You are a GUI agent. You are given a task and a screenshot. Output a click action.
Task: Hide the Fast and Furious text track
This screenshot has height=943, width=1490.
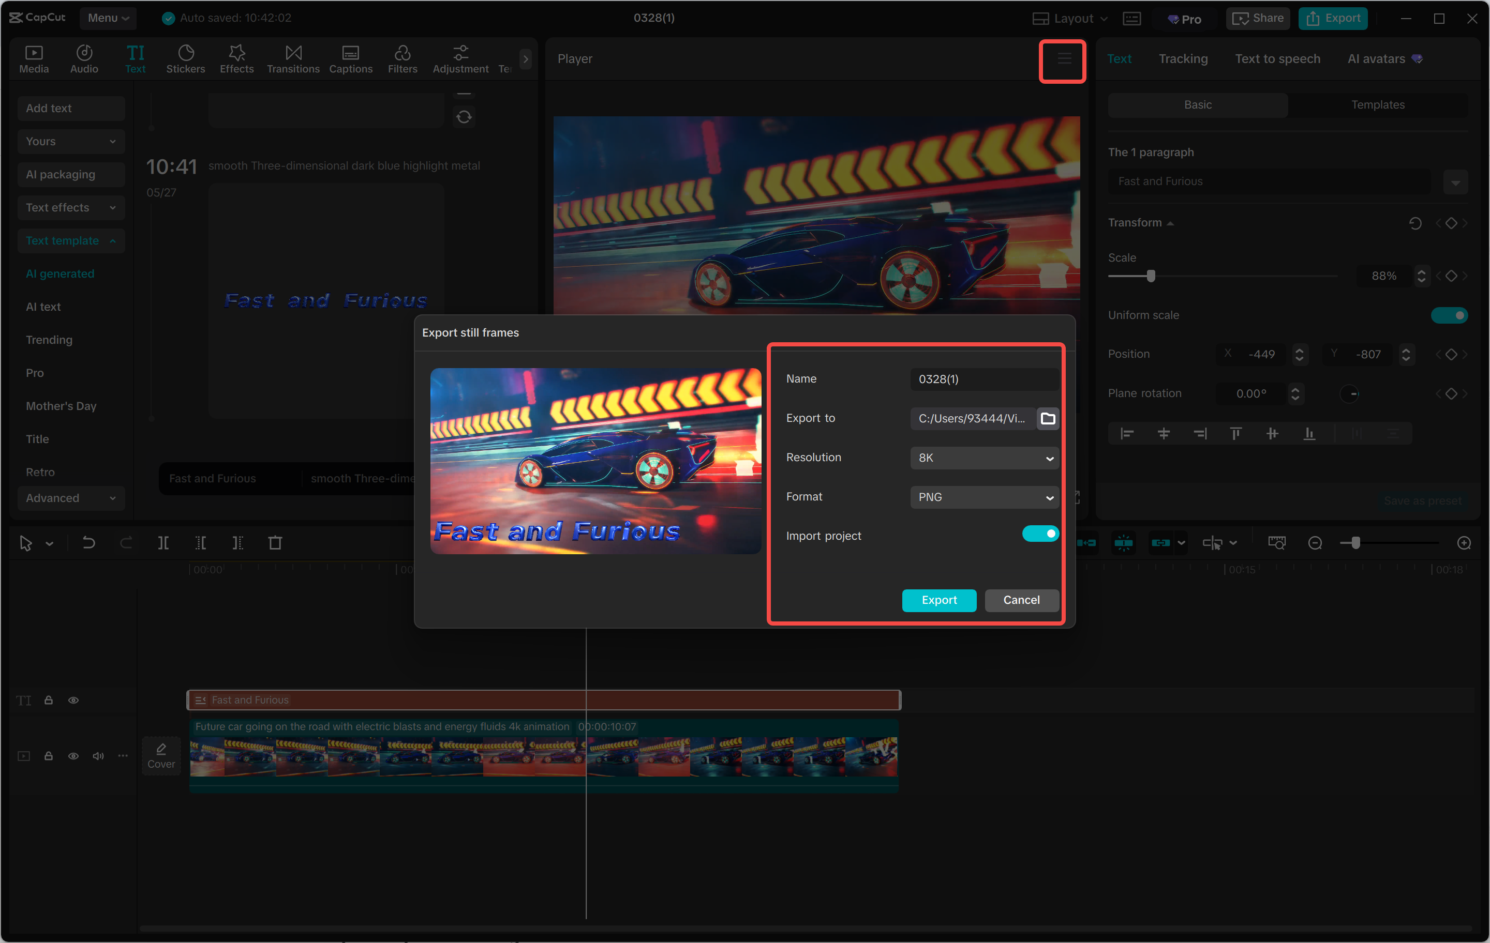pos(73,699)
